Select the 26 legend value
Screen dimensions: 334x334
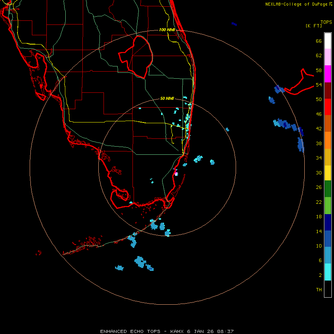(319, 187)
